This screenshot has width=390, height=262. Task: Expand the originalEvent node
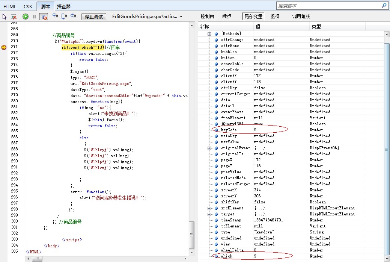pos(209,148)
